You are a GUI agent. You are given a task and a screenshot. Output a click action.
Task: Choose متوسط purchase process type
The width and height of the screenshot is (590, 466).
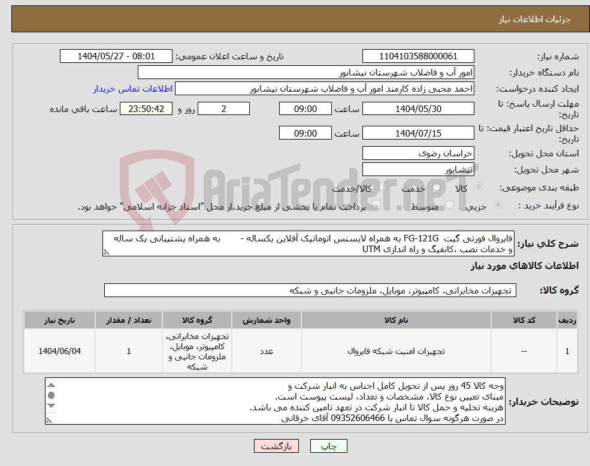(449, 204)
